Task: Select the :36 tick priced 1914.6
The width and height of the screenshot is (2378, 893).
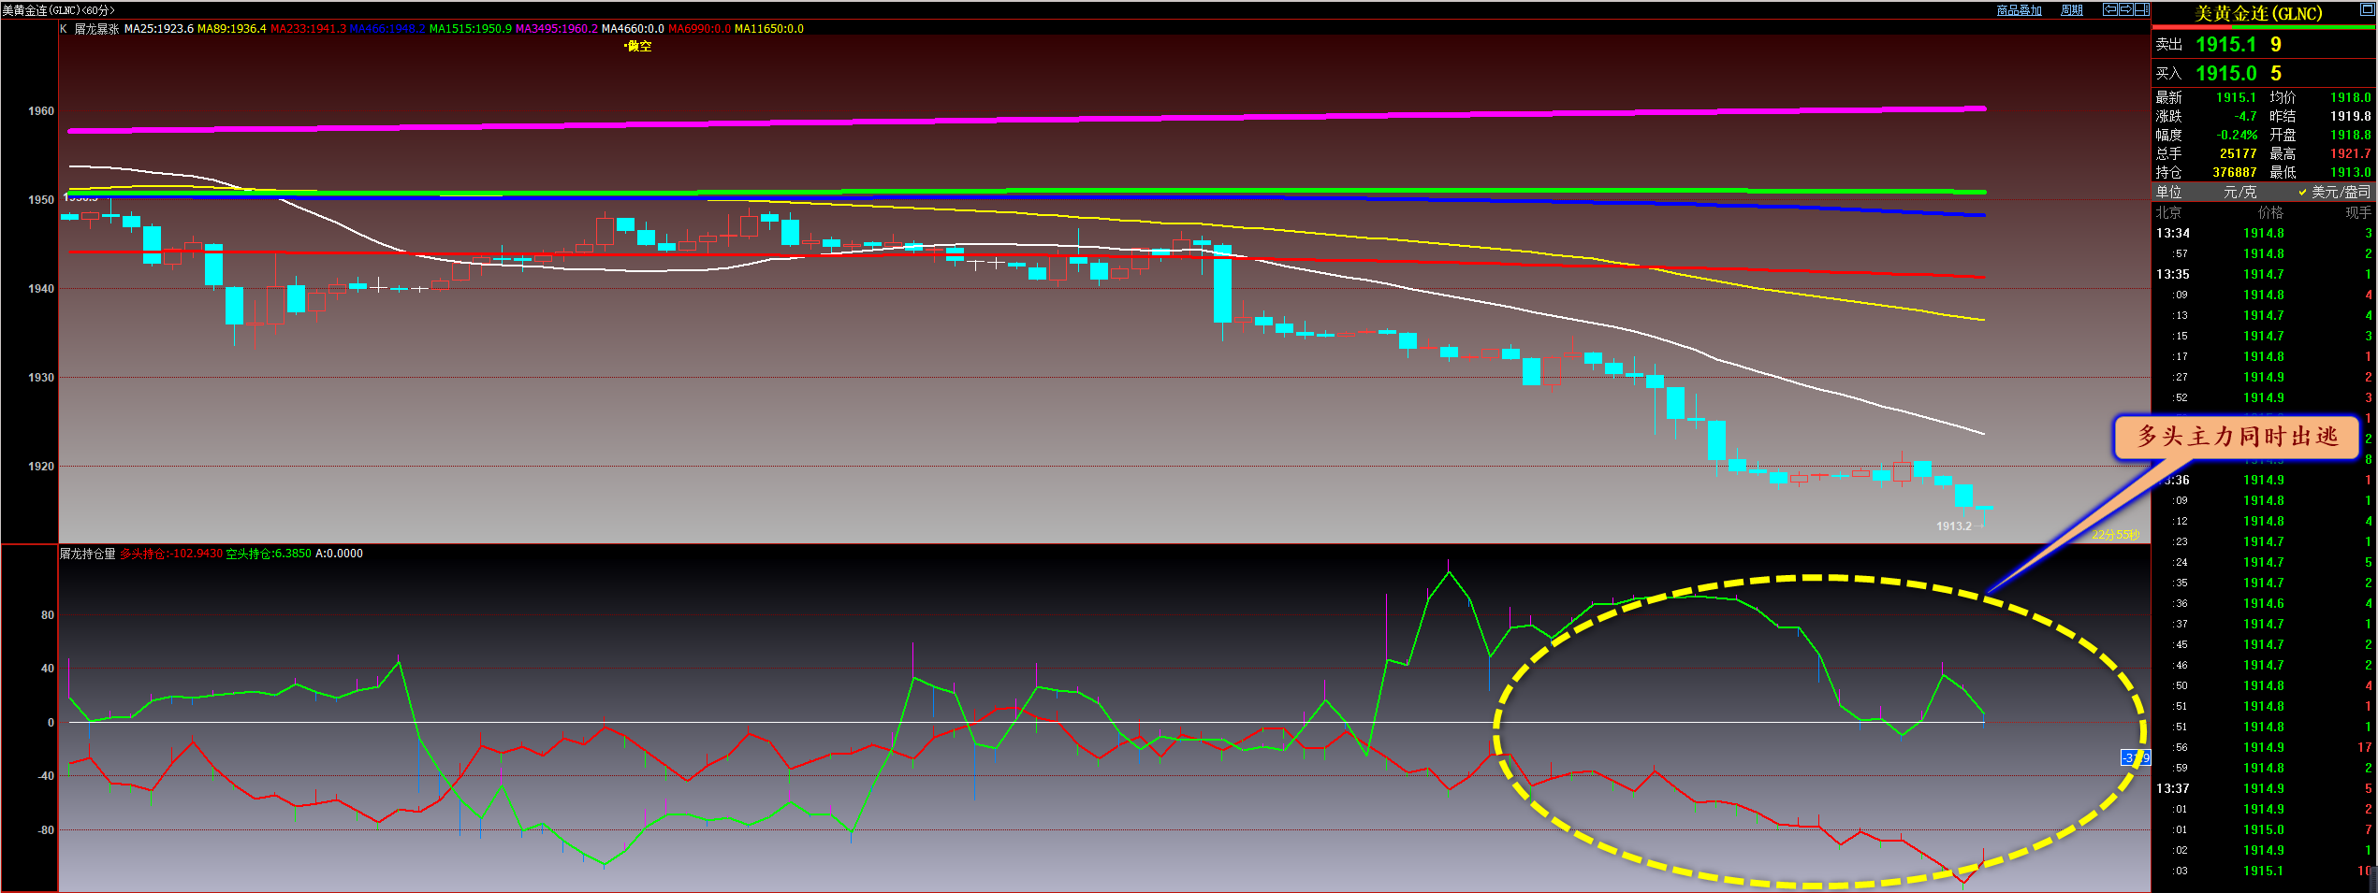Action: click(x=2264, y=603)
